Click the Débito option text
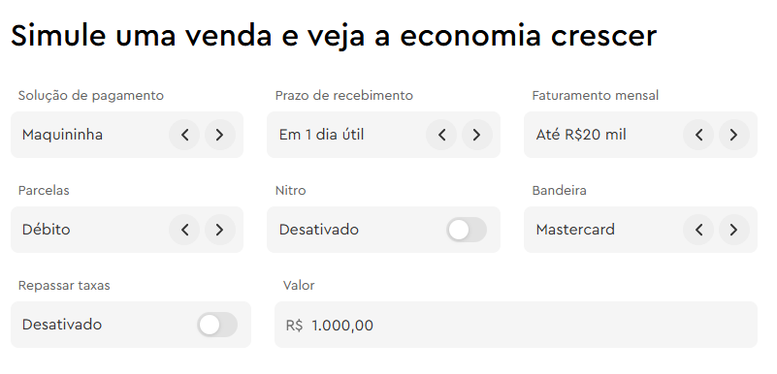 47,230
